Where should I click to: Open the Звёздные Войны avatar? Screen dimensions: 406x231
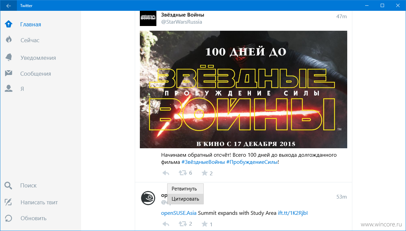click(148, 18)
